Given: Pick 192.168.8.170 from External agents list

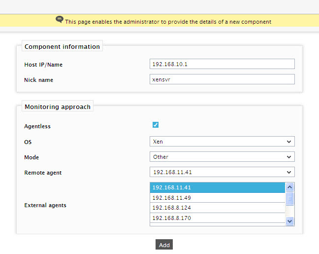Looking at the screenshot, I should (x=218, y=218).
